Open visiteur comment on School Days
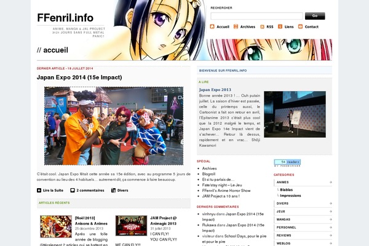Screen dimensions: 369x246 (x=234, y=239)
